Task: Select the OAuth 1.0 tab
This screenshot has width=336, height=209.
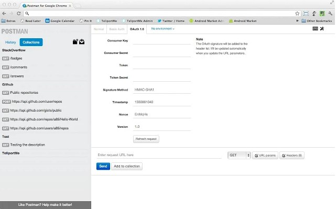Action: coord(137,29)
